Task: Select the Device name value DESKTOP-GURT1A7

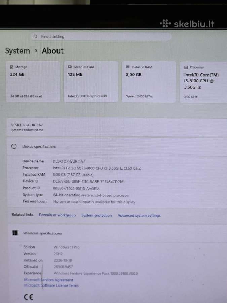Action: [69, 161]
